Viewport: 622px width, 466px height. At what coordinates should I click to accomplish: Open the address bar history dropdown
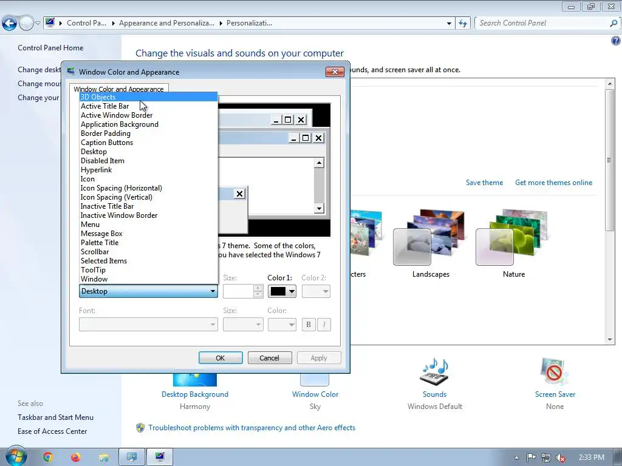pyautogui.click(x=449, y=24)
